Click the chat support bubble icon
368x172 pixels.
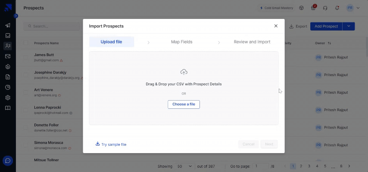tap(8, 161)
